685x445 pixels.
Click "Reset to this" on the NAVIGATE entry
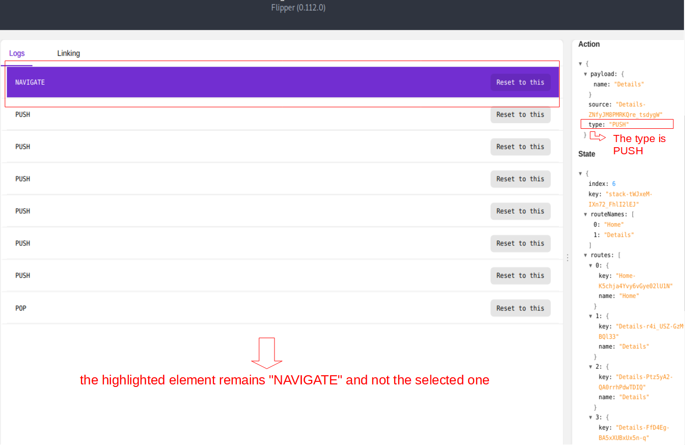tap(520, 82)
